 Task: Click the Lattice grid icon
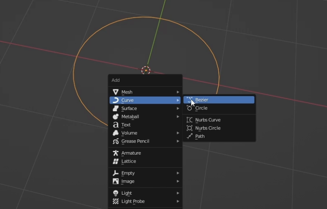[115, 161]
